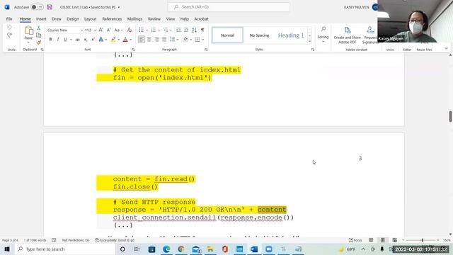453x255 pixels.
Task: Apply Normal style
Action: [x=227, y=35]
